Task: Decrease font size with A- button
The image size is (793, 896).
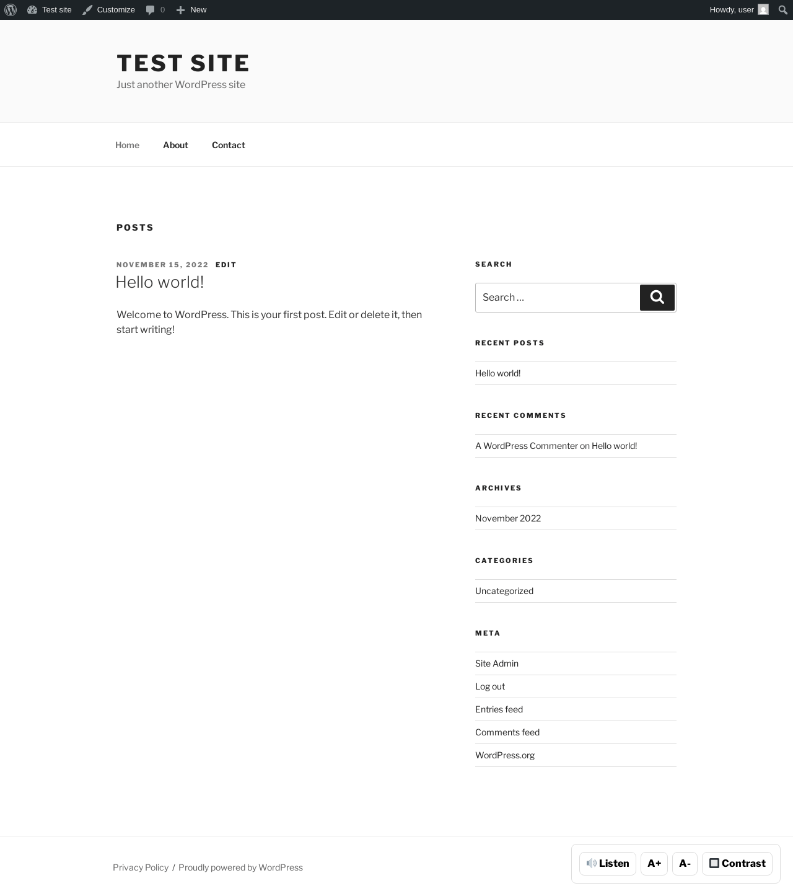Action: [685, 863]
